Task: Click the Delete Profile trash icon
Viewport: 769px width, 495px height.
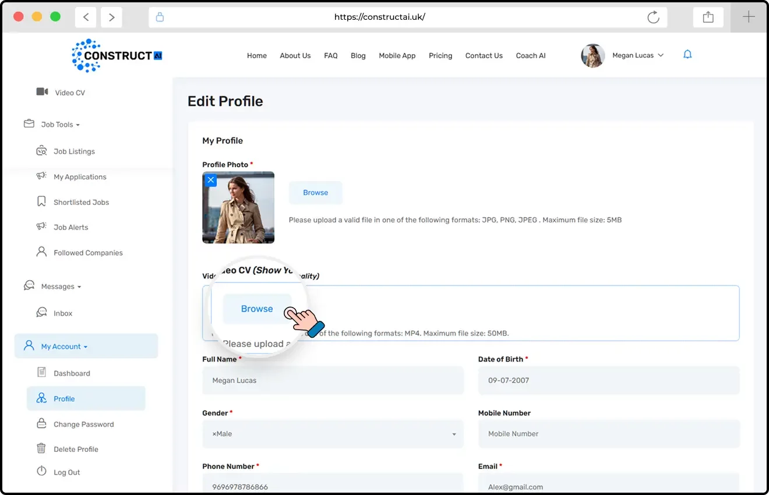Action: click(x=41, y=448)
